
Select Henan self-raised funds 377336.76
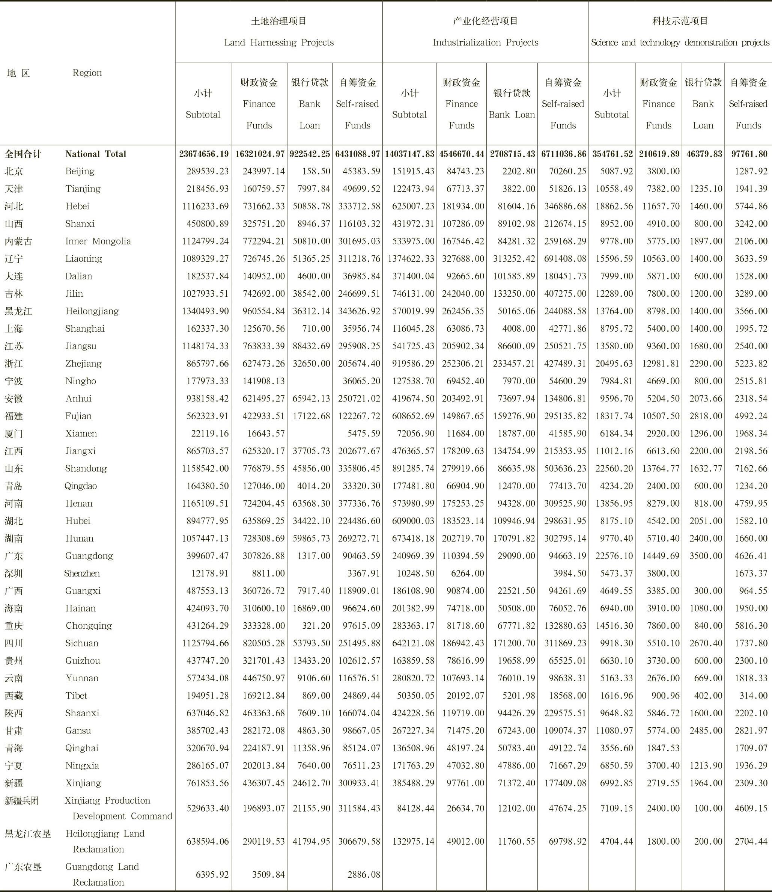(x=359, y=504)
